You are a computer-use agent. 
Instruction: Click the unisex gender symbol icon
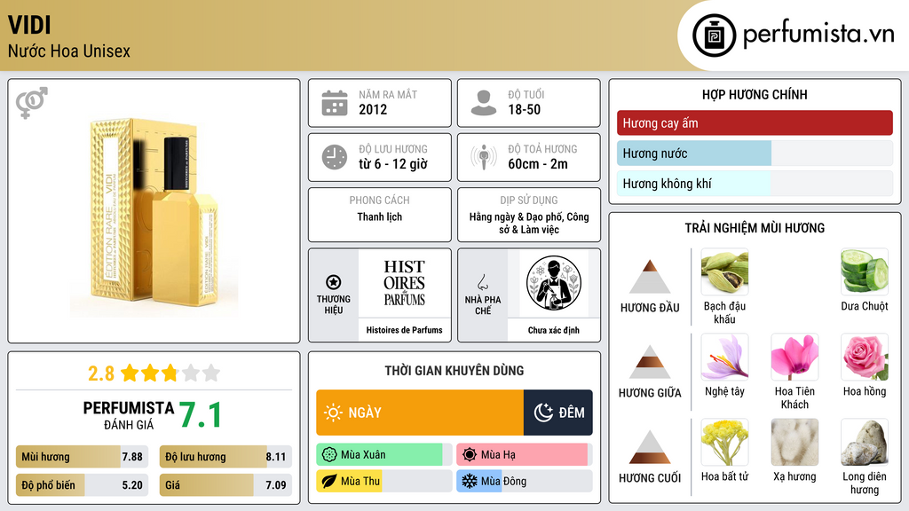click(31, 103)
